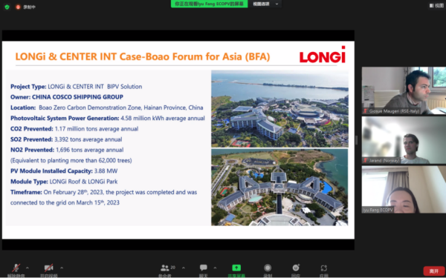Screen dimensions: 446x278
Task: Click the red Leave meeting button
Action: [434, 271]
